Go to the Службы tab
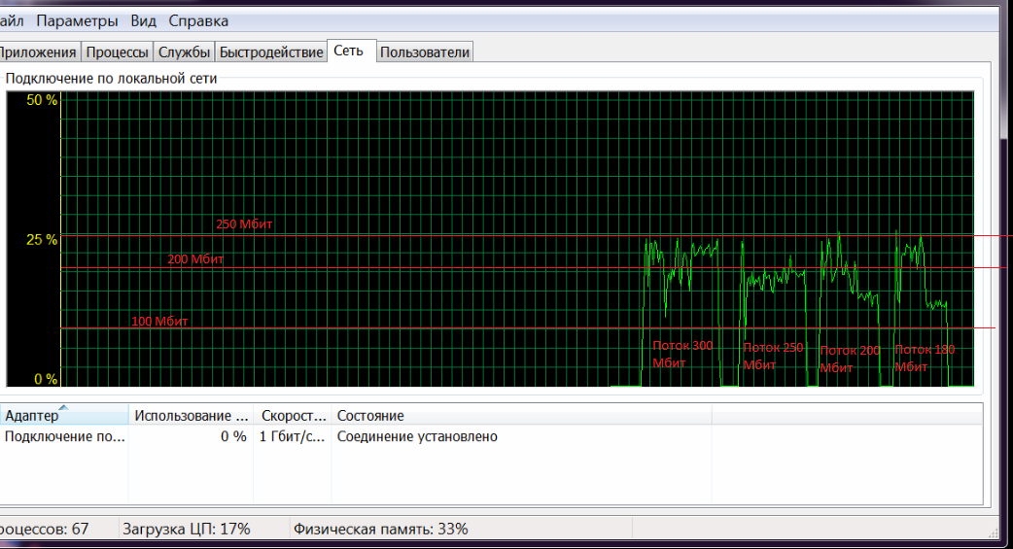This screenshot has width=1013, height=549. pos(184,52)
